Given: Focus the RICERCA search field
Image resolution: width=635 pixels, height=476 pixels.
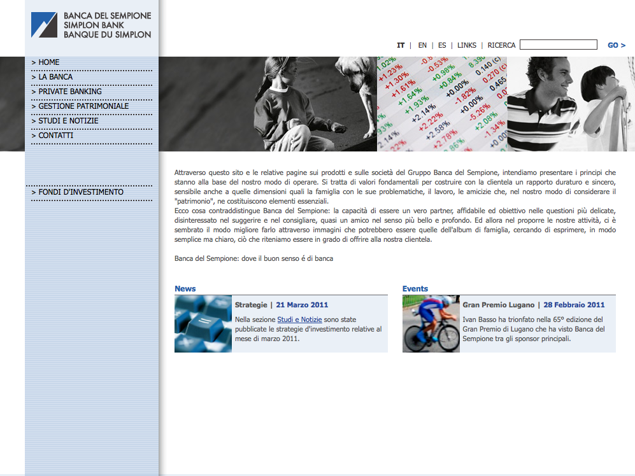Looking at the screenshot, I should point(559,45).
